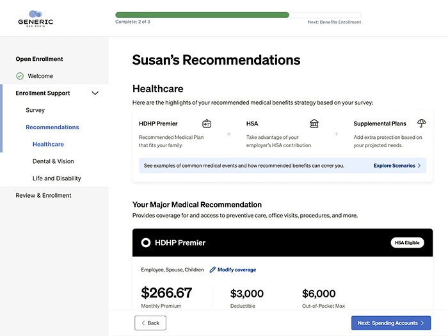Click the HDHP Premier medical card icon
The width and height of the screenshot is (448, 336).
coord(207,124)
